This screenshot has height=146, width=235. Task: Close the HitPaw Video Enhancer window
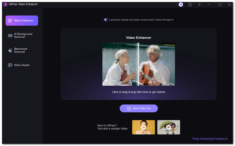(x=229, y=5)
